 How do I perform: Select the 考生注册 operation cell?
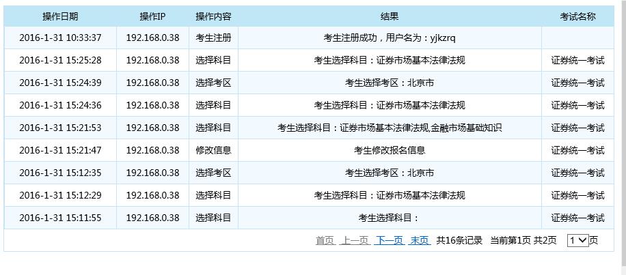[x=213, y=38]
